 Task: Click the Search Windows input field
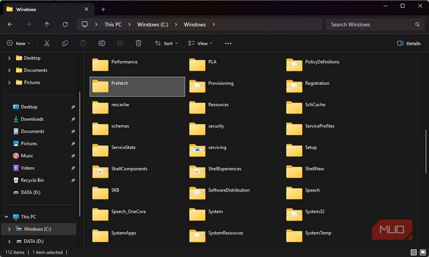pos(370,24)
